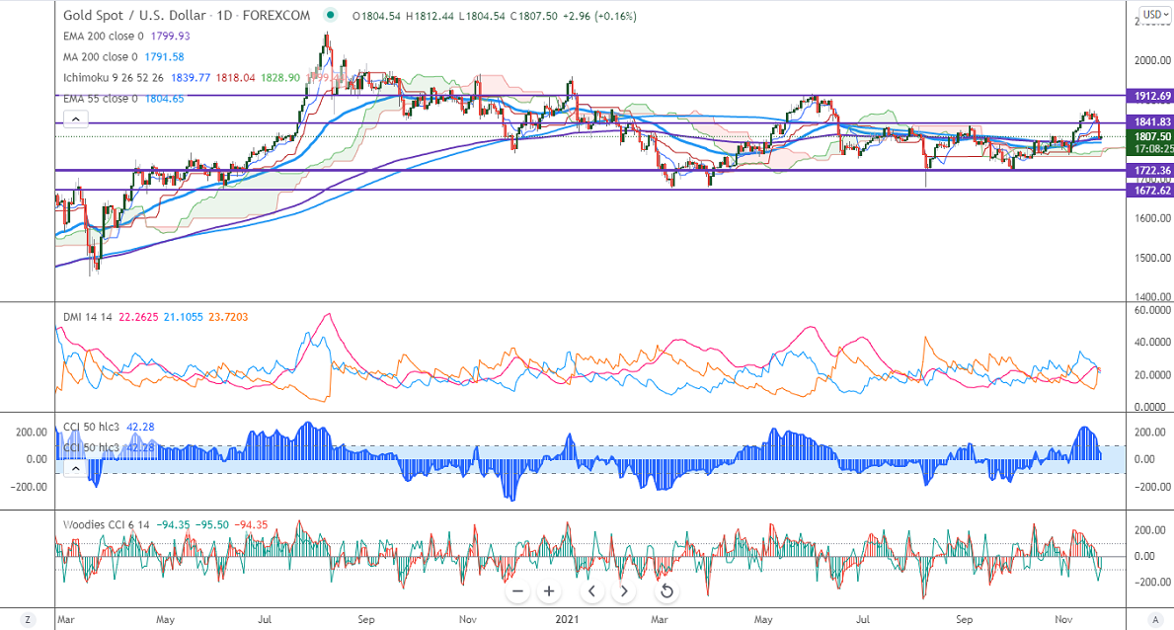Click the 1672.62 horizontal line price label
This screenshot has width=1174, height=630.
point(1149,190)
